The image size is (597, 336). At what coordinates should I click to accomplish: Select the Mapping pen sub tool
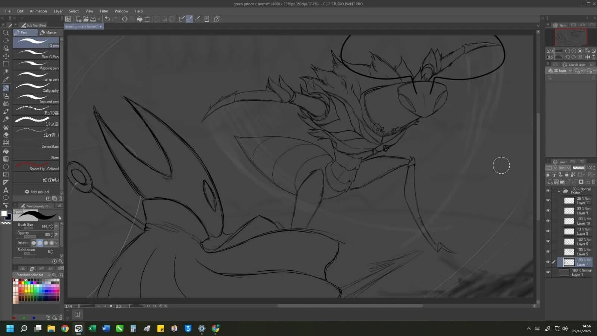36,65
